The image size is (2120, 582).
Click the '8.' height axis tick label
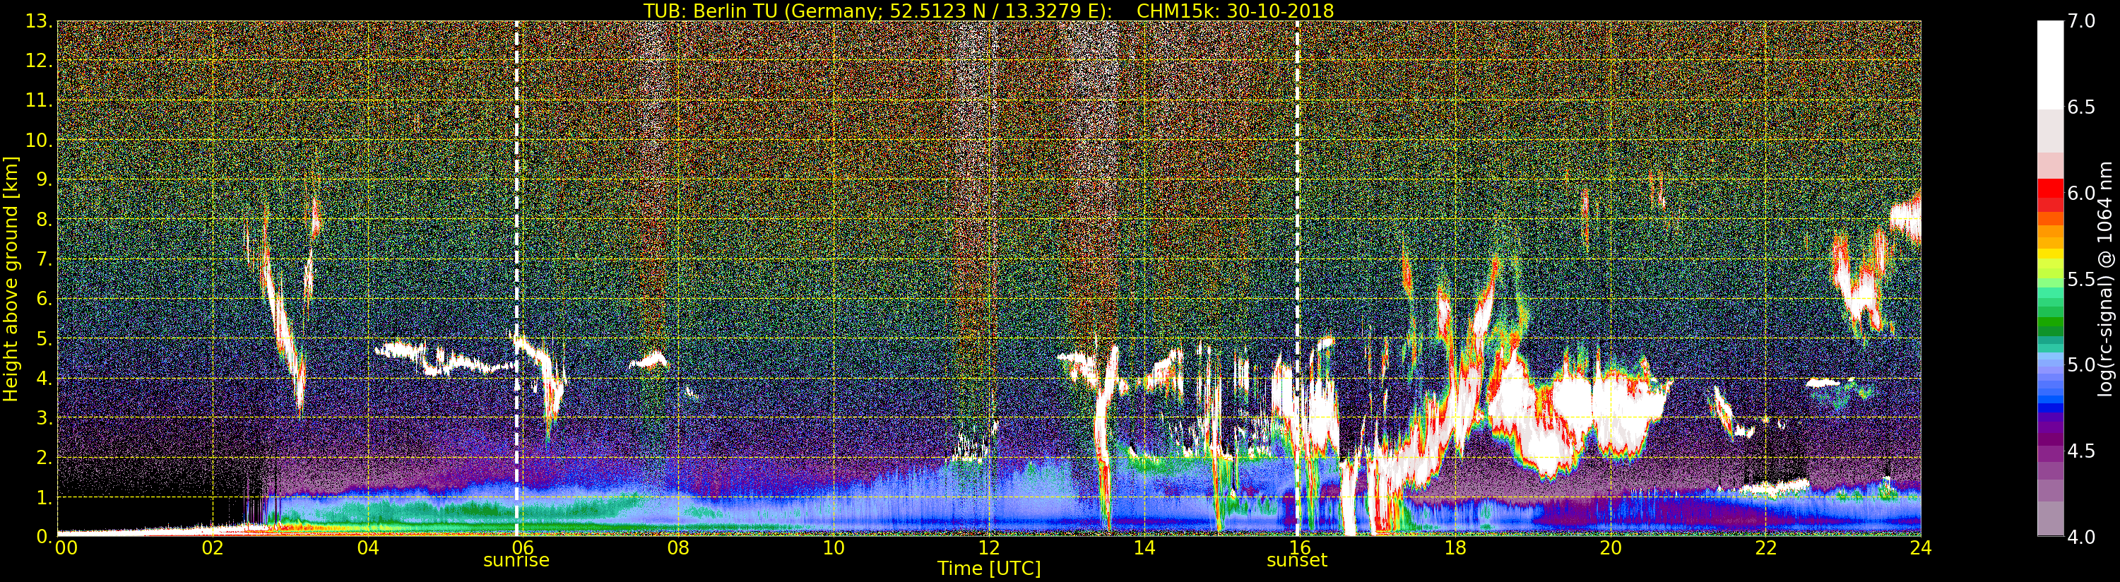click(44, 220)
